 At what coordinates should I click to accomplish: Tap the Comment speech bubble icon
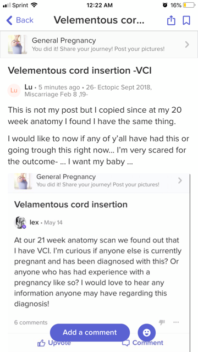coord(126,343)
